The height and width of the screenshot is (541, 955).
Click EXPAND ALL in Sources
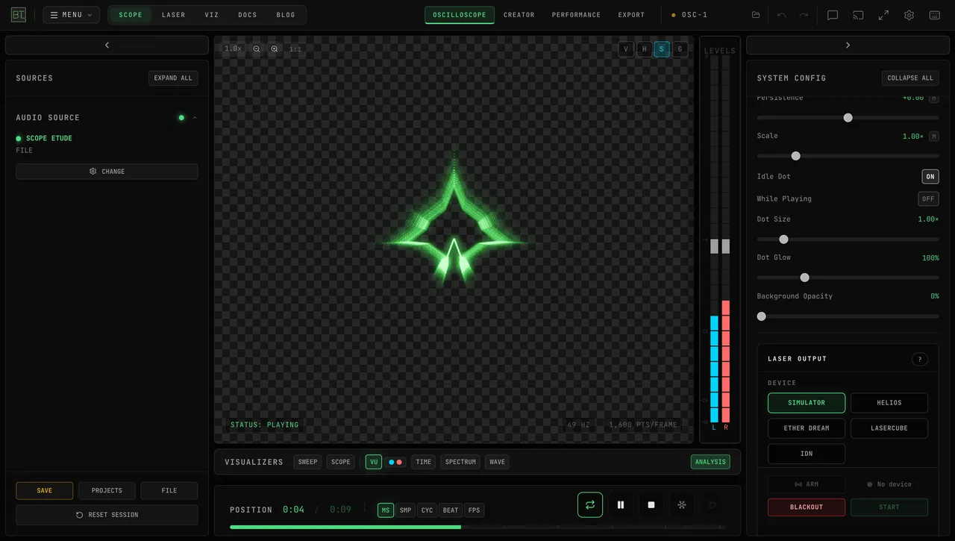173,78
